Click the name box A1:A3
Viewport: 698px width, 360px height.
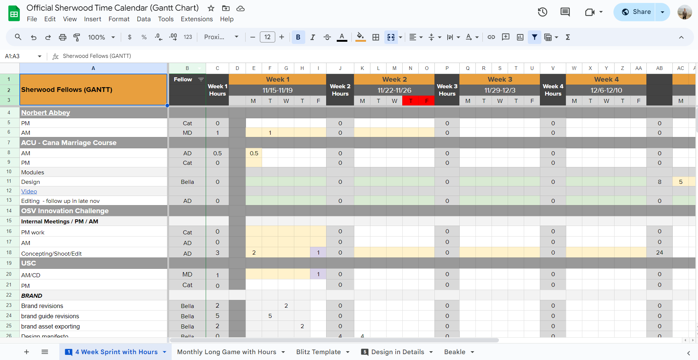point(23,56)
